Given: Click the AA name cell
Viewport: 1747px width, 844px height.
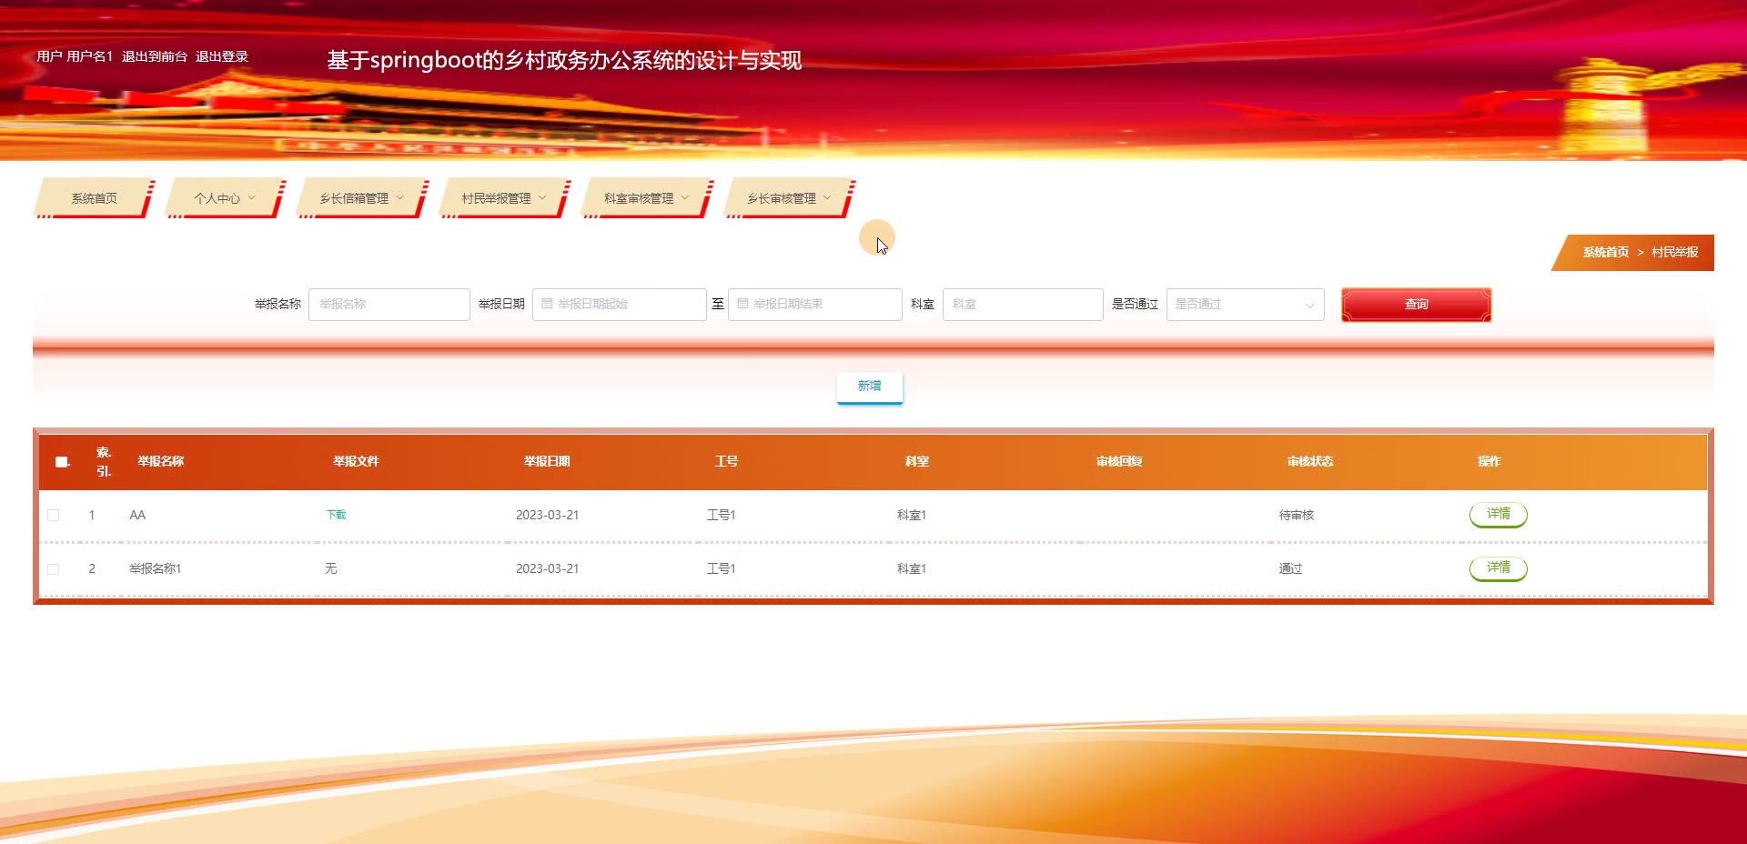Looking at the screenshot, I should [137, 515].
